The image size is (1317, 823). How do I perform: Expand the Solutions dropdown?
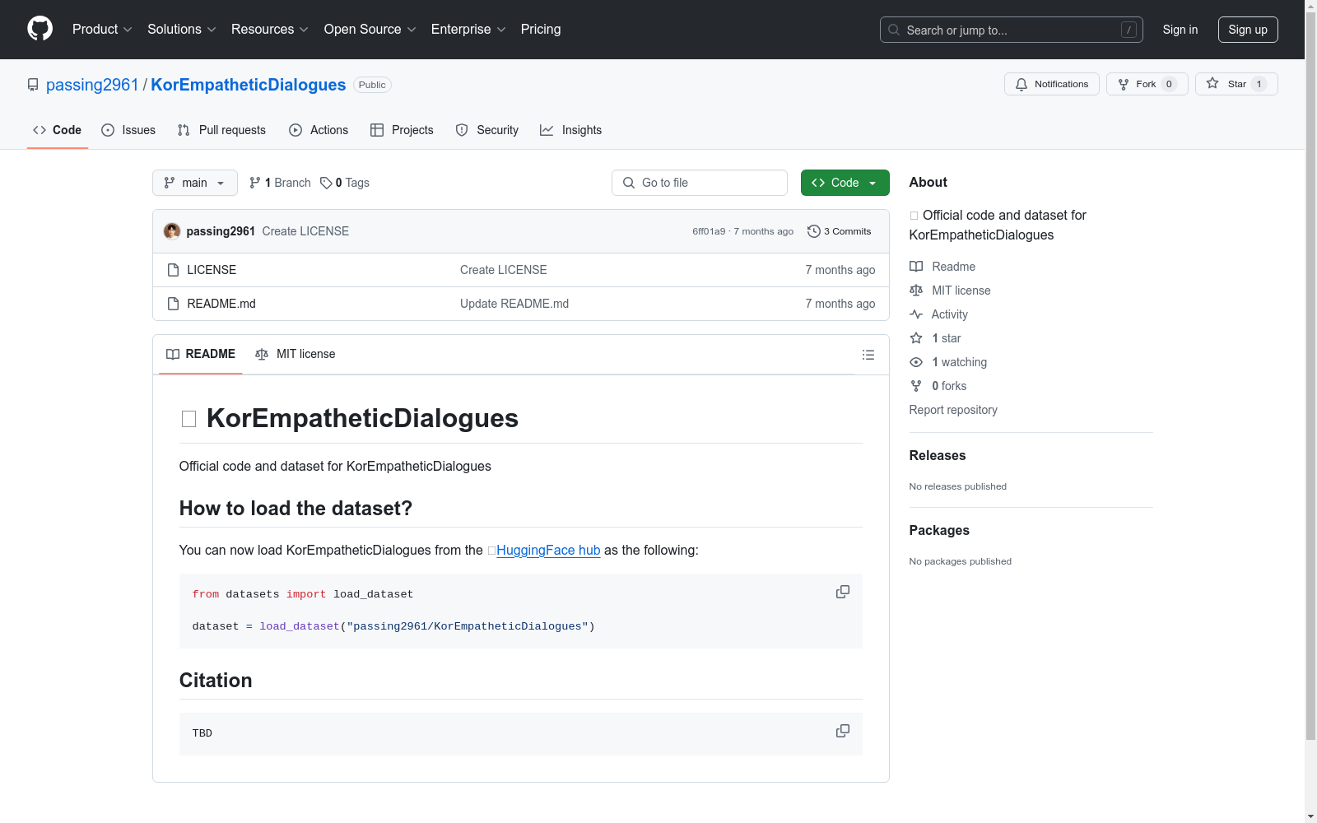click(x=182, y=30)
